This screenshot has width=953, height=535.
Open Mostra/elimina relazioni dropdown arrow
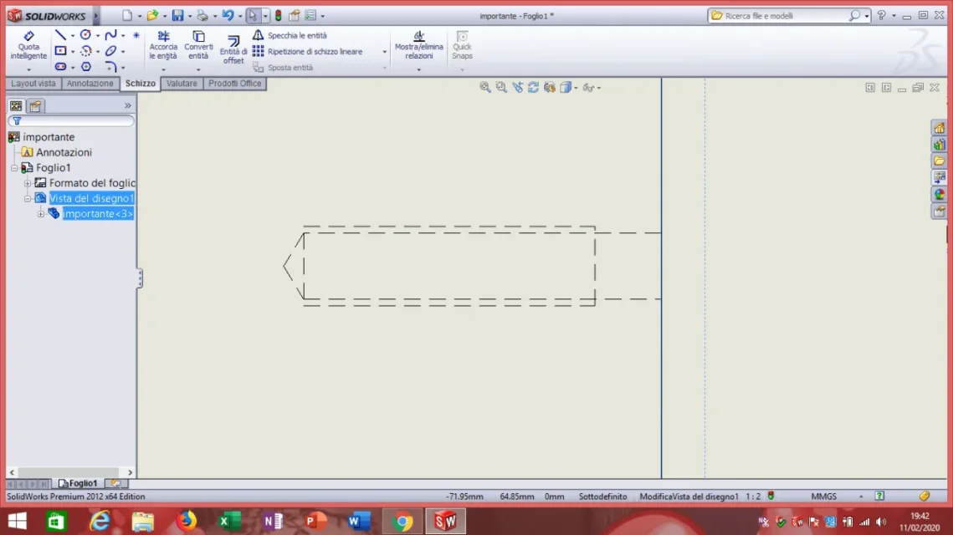click(418, 70)
